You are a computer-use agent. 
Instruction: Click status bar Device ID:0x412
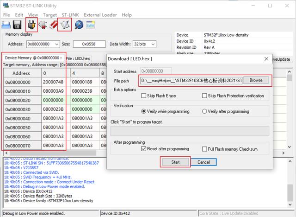(x=115, y=213)
